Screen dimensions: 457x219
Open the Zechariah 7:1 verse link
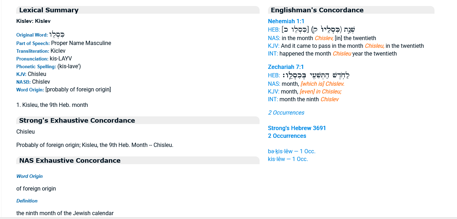click(x=286, y=67)
